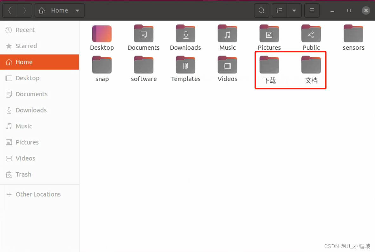
Task: Click the sensors folder name label
Action: (x=353, y=48)
